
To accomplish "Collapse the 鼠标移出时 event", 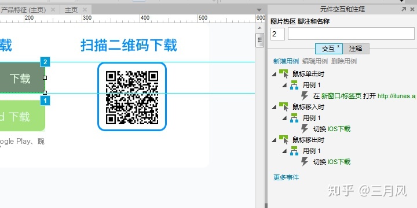I will 274,140.
